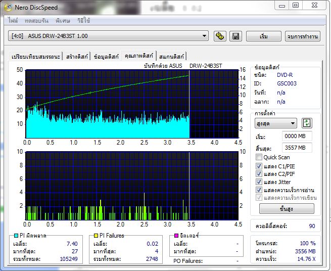
Task: Open the Run Test menu
Action: 36,21
